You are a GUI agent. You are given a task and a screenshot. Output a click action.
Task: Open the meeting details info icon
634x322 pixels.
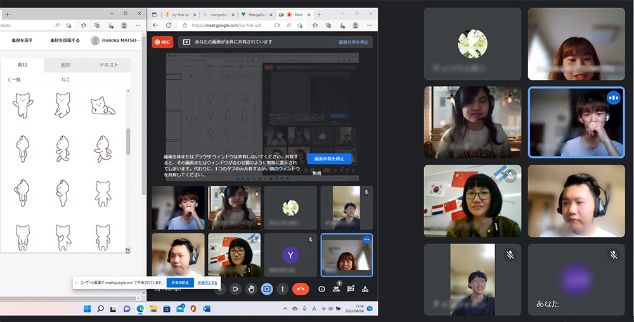[321, 289]
